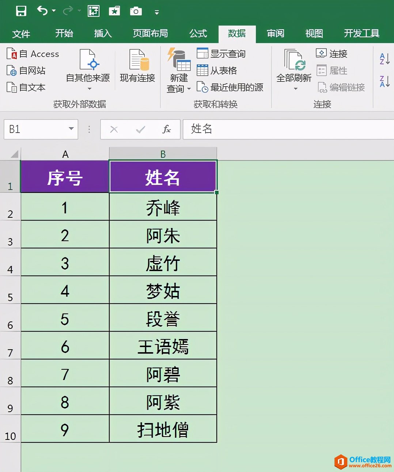Click the fx insert function icon

[x=166, y=129]
